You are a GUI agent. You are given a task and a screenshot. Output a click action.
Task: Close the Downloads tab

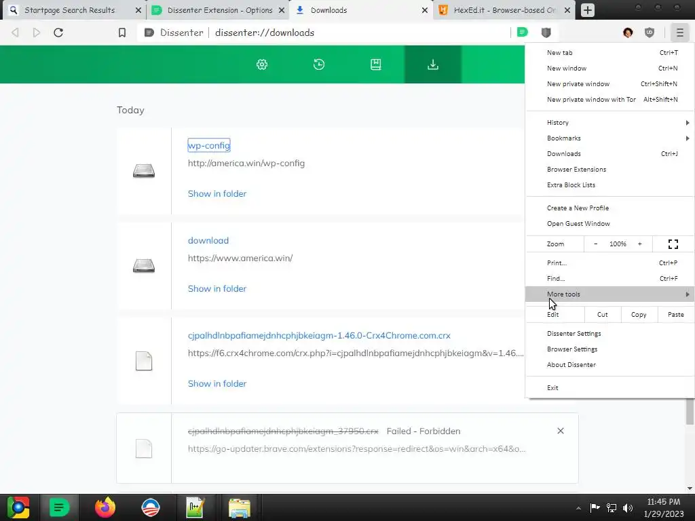coord(425,10)
